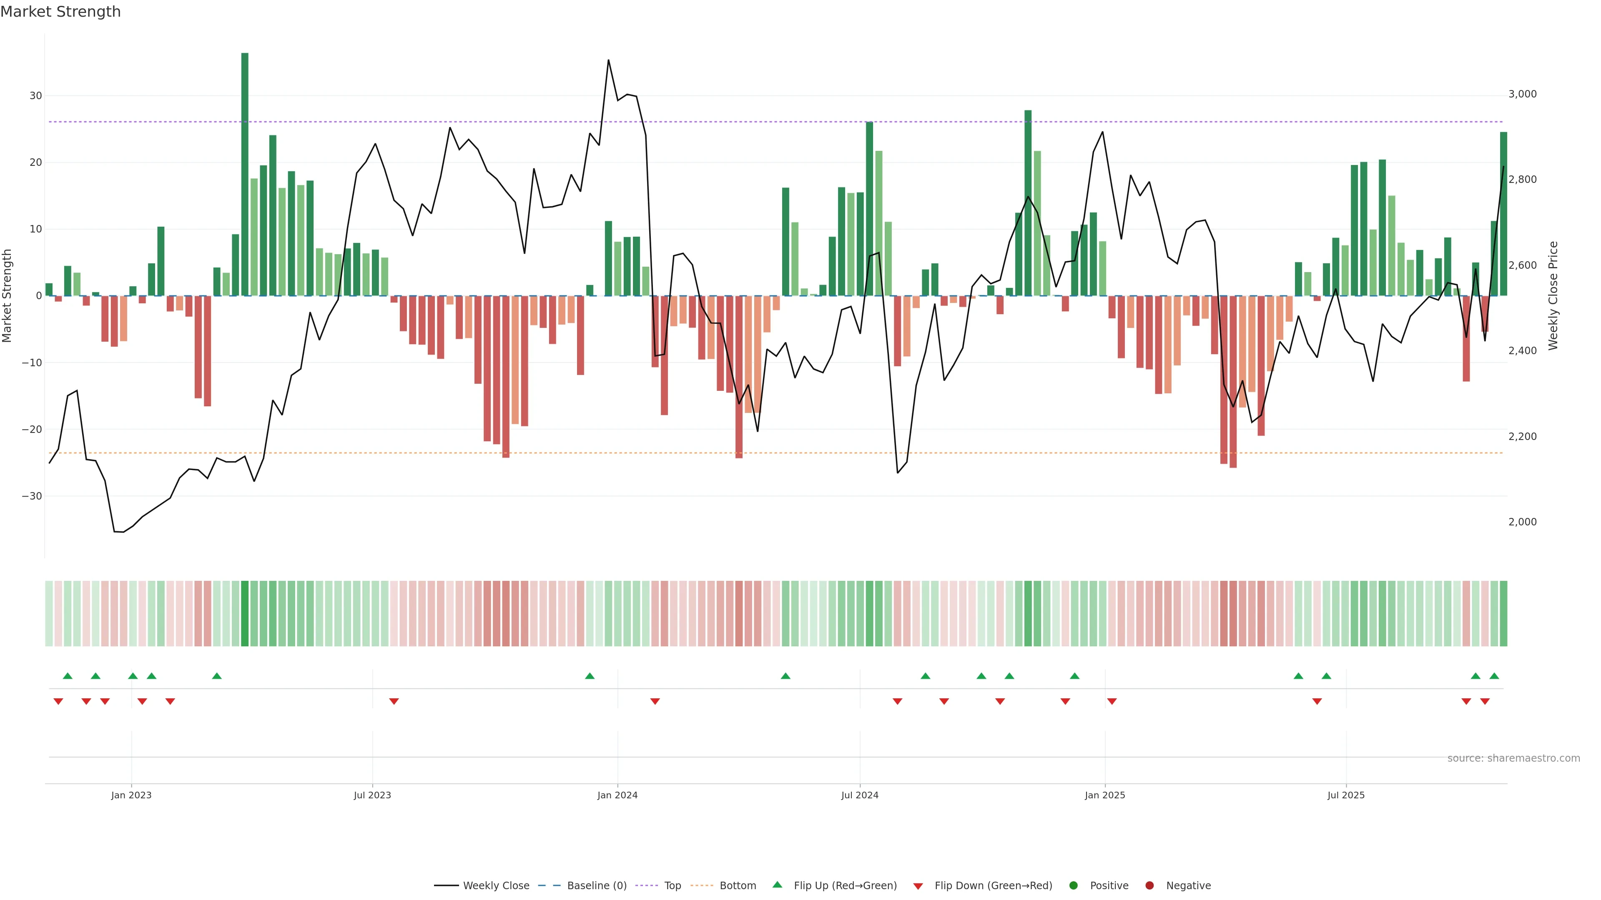Click the Jul 2023 x-axis label

[372, 795]
